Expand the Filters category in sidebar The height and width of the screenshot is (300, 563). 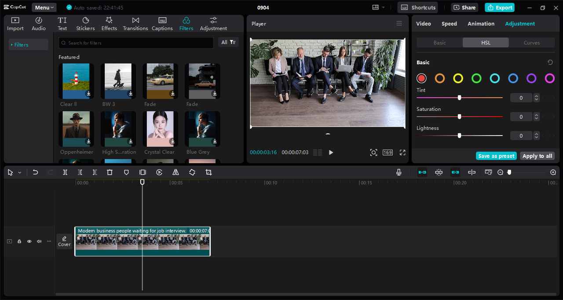tap(29, 44)
